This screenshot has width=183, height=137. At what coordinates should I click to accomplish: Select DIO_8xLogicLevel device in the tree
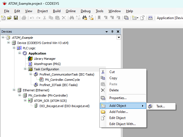point(64,106)
